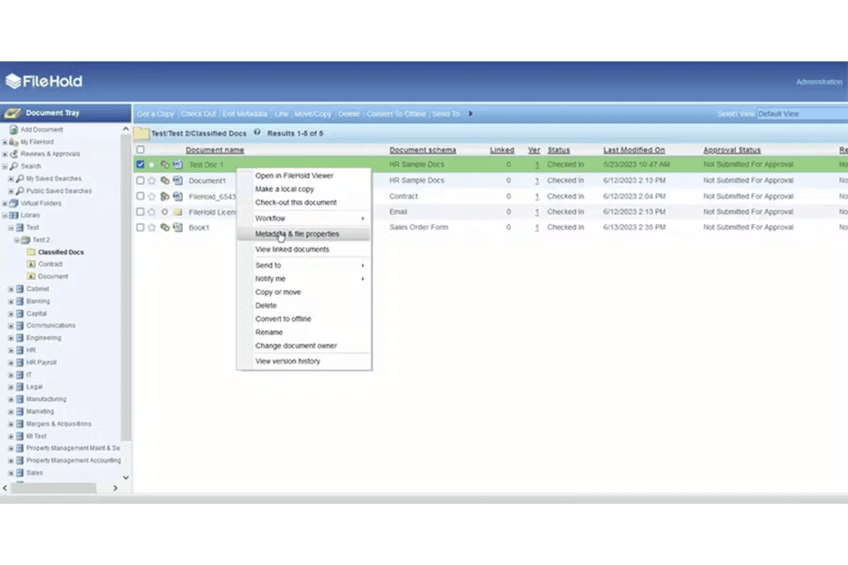Image resolution: width=848 pixels, height=565 pixels.
Task: Click the Library icon
Action: [14, 215]
